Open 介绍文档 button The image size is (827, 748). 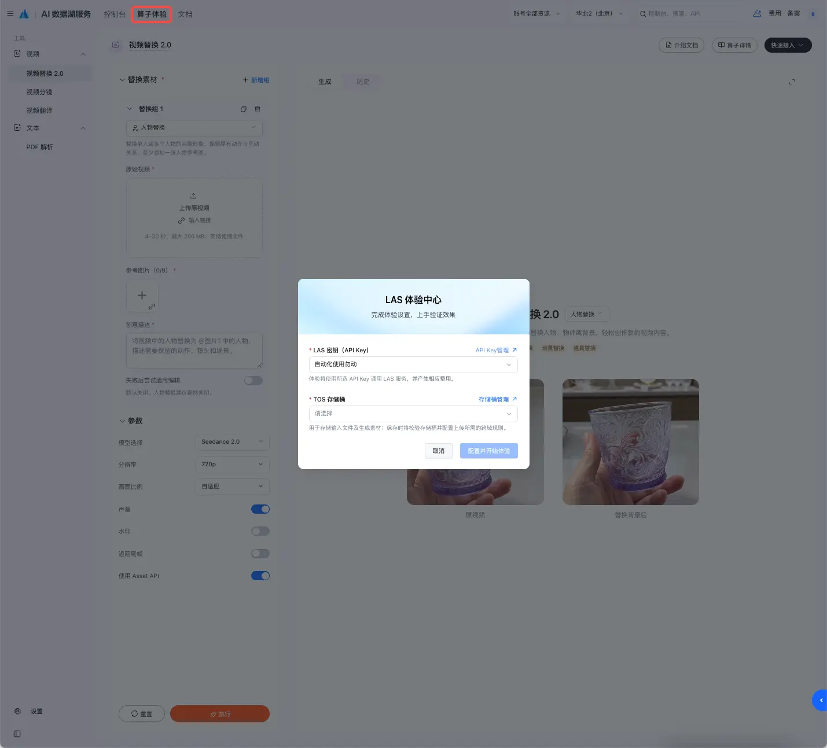click(x=681, y=45)
